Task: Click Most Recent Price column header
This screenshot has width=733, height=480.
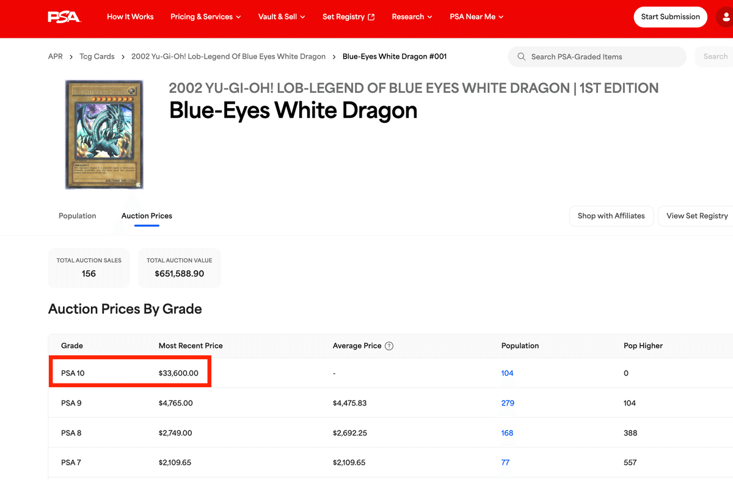Action: [191, 346]
